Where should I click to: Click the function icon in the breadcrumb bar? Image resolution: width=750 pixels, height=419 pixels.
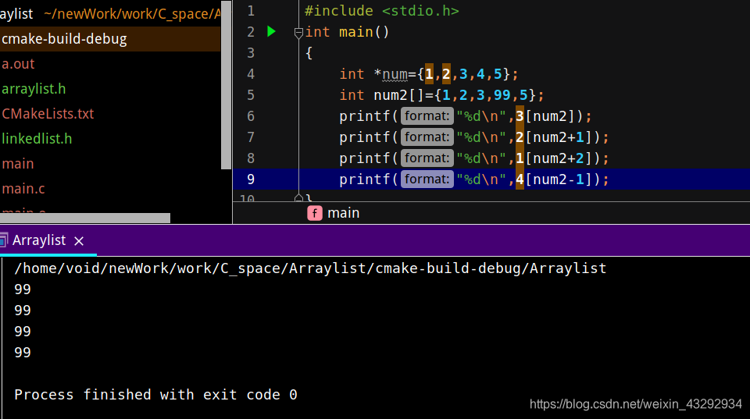[x=314, y=213]
